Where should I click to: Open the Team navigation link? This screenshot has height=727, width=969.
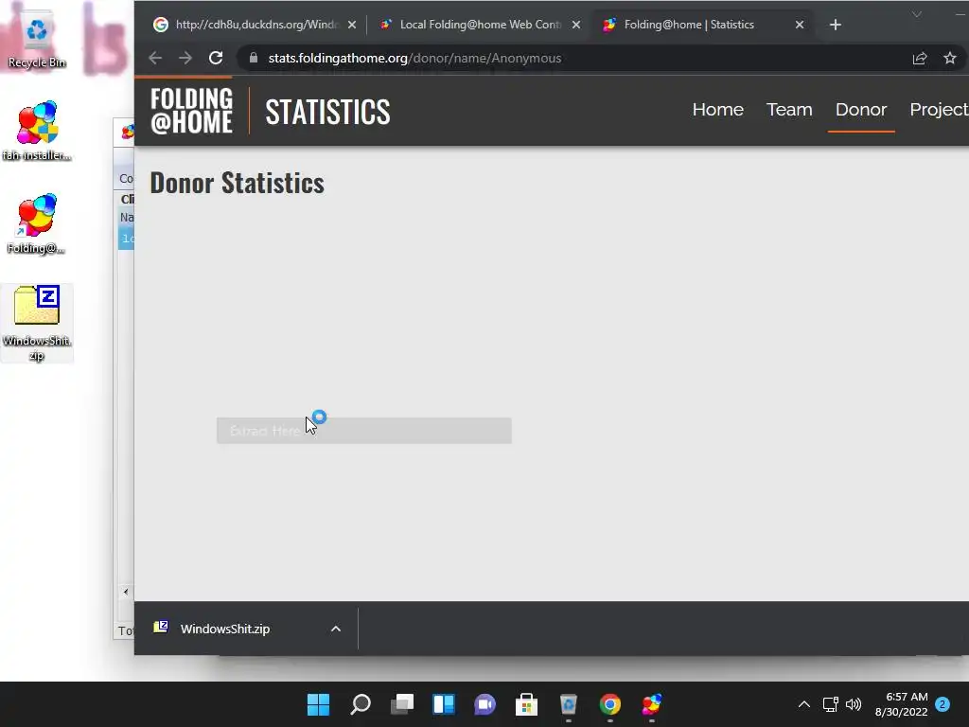[x=789, y=110]
